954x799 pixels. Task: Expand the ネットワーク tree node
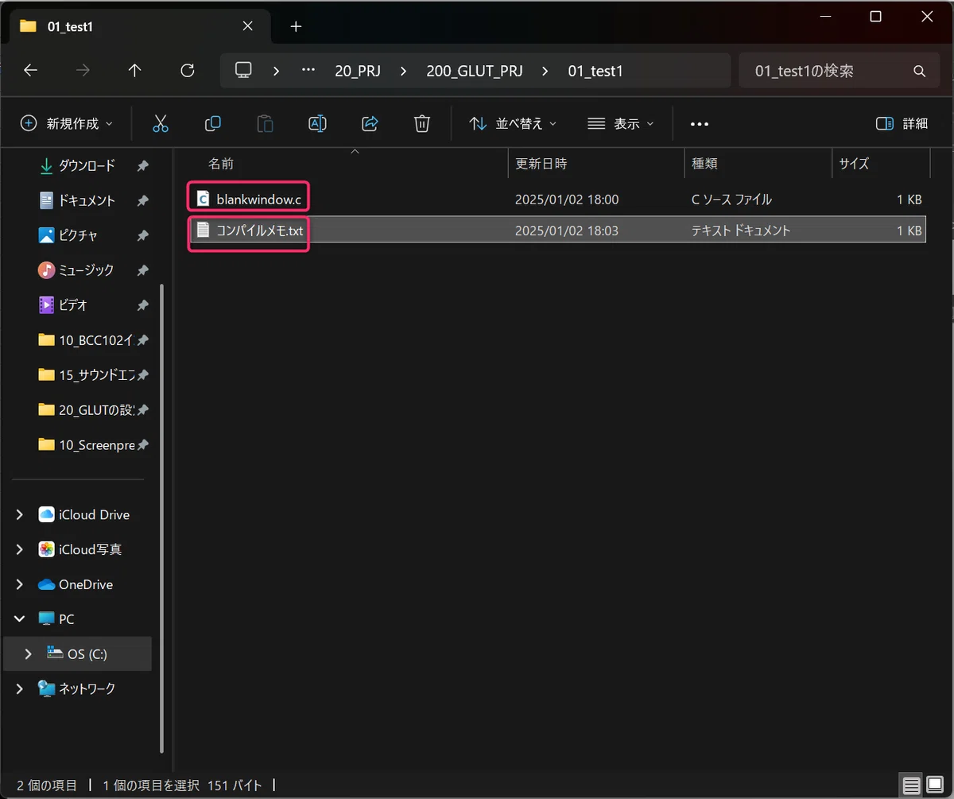20,688
